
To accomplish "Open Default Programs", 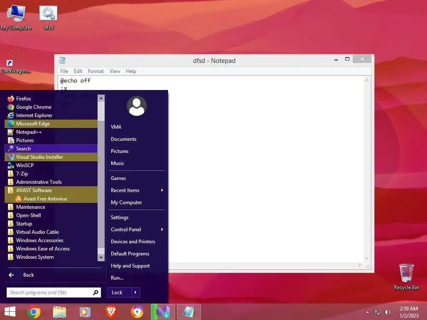I will tap(137, 254).
